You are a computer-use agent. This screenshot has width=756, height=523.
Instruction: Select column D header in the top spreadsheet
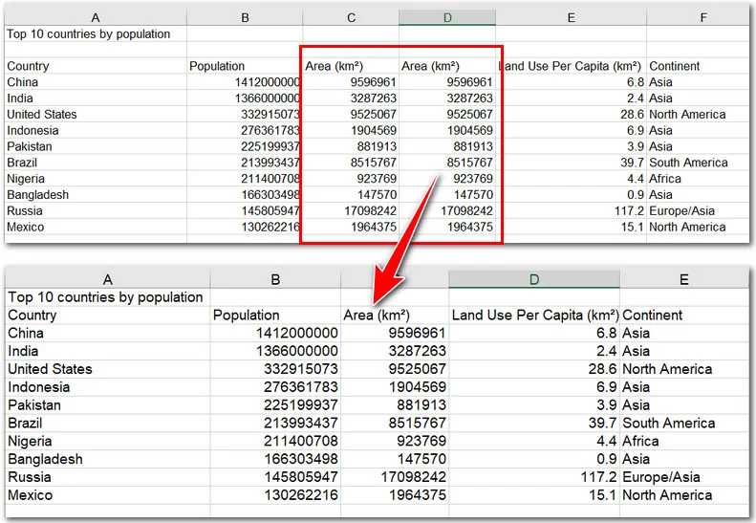point(447,17)
